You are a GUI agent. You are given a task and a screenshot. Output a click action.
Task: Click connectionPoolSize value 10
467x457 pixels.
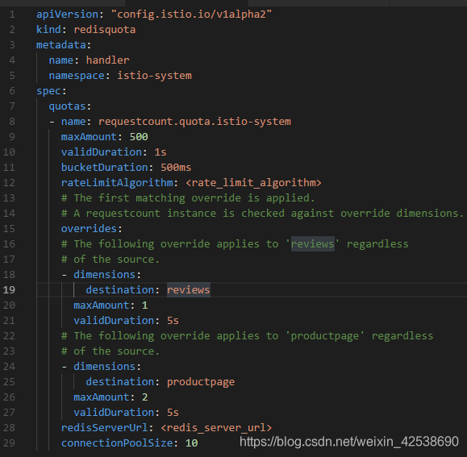pos(191,443)
